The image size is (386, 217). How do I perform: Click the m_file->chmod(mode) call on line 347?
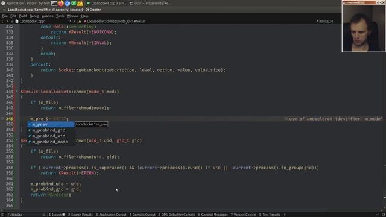[x=83, y=108]
